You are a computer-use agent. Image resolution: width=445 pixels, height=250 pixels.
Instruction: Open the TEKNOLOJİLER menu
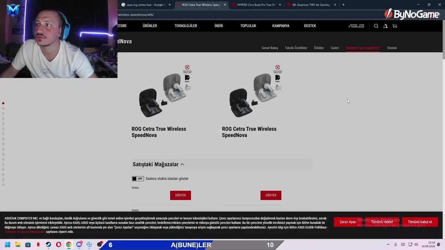click(186, 26)
